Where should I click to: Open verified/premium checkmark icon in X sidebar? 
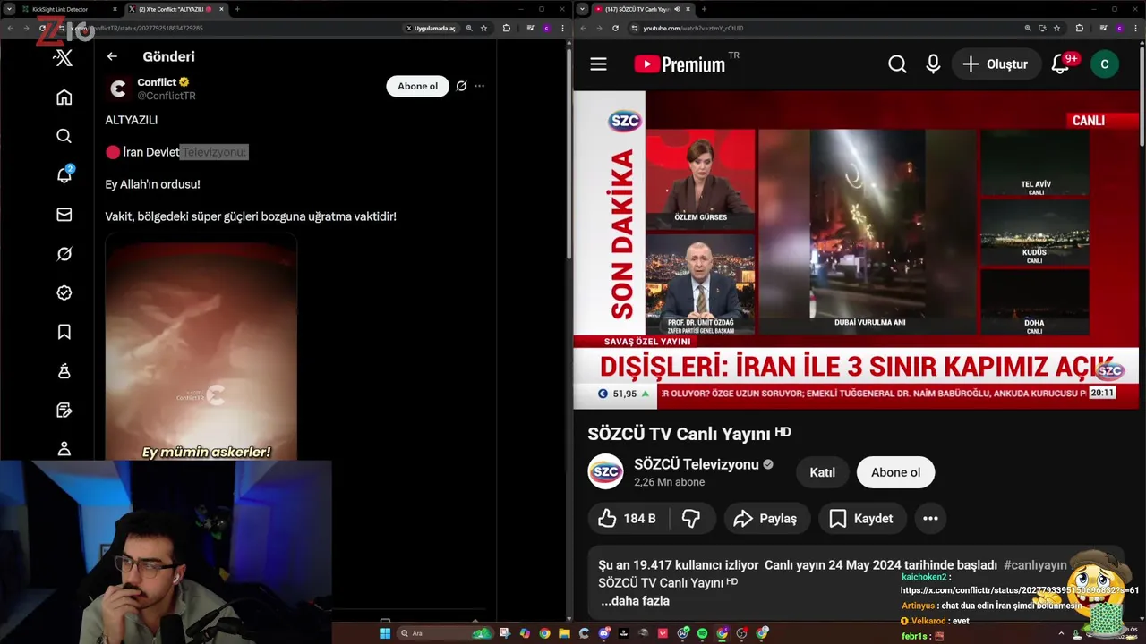click(64, 292)
